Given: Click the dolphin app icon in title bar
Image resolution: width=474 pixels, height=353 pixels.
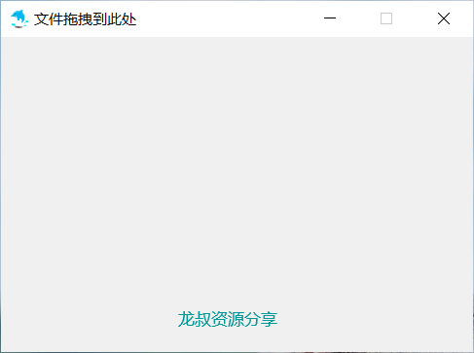Looking at the screenshot, I should [19, 18].
